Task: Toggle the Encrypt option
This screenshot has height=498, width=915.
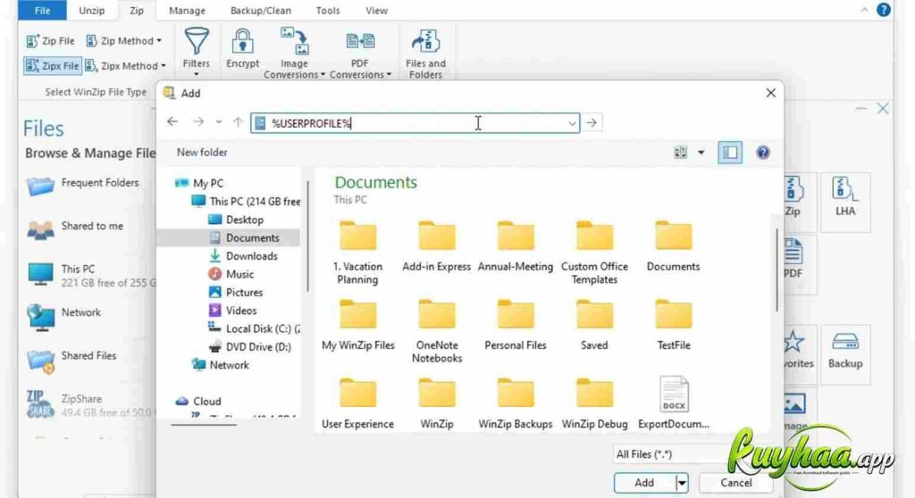Action: [x=243, y=49]
